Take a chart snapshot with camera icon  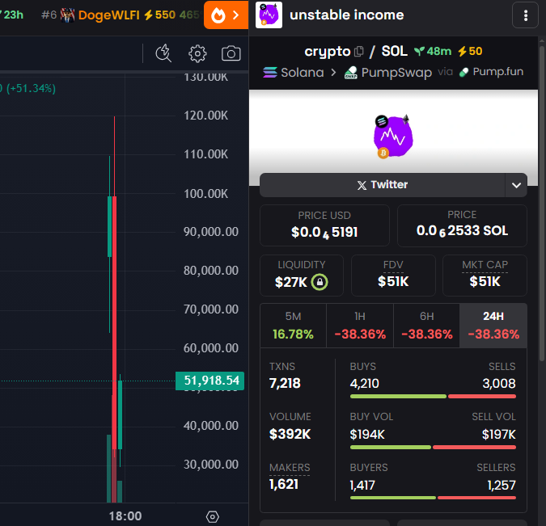point(231,53)
